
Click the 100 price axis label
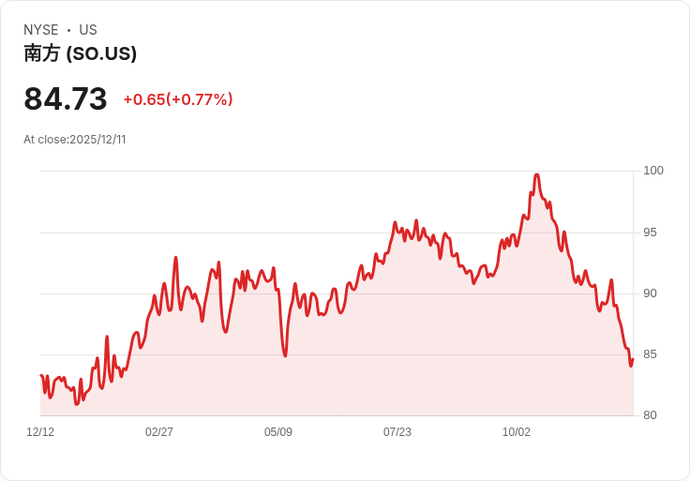pos(653,171)
